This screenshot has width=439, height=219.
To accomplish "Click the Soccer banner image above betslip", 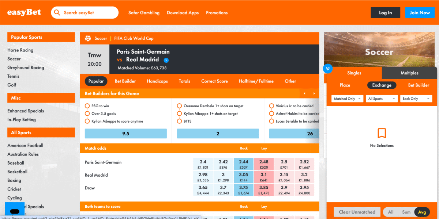I will click(379, 49).
